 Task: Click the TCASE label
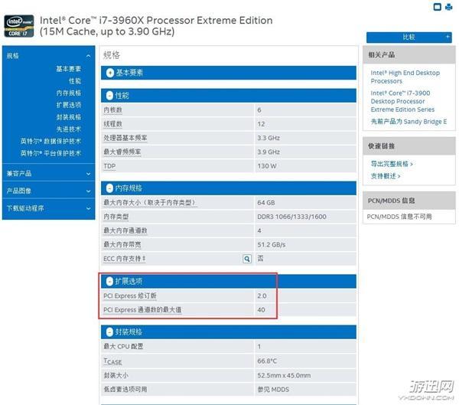pos(112,361)
